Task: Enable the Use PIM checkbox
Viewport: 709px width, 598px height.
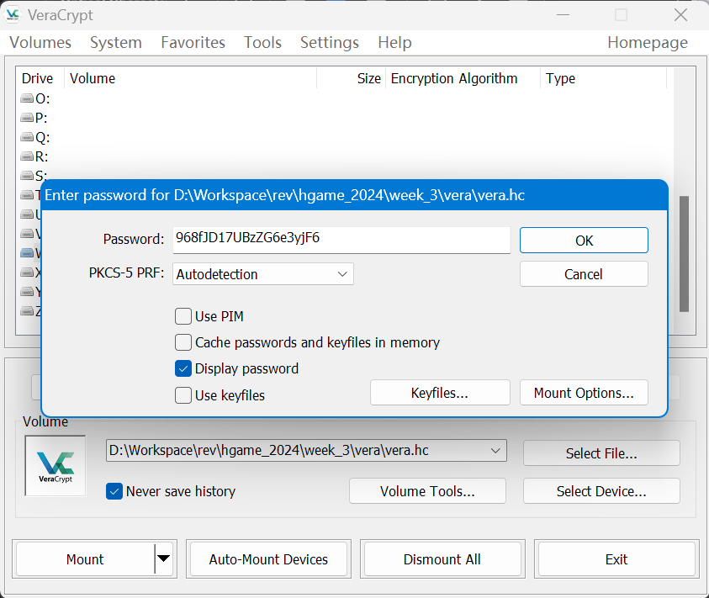Action: (183, 316)
